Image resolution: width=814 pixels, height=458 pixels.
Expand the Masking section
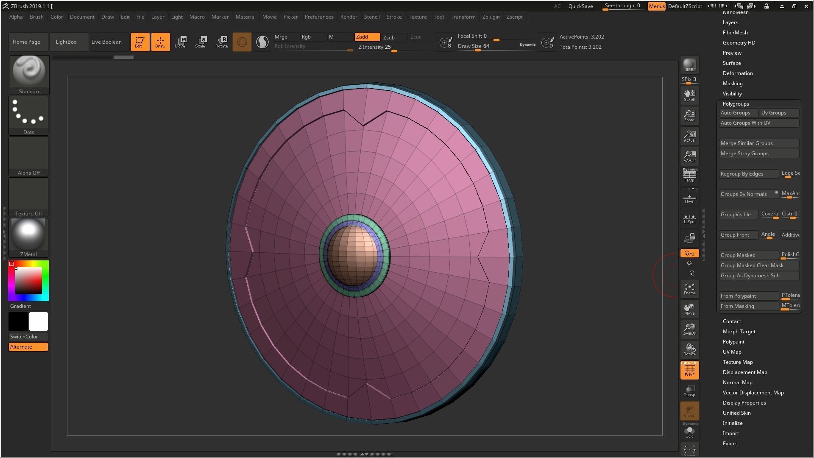coord(733,84)
